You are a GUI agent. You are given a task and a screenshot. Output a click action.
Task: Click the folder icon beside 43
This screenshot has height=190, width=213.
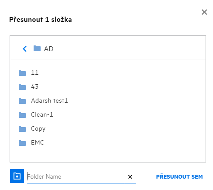coord(22,87)
